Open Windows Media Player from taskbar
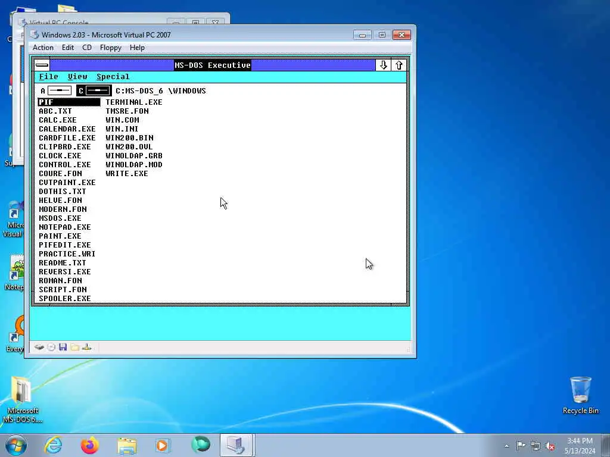Image resolution: width=610 pixels, height=457 pixels. (x=163, y=445)
